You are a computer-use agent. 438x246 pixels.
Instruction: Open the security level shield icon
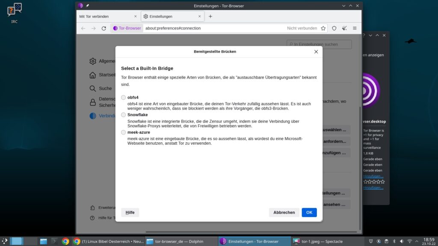point(334,28)
